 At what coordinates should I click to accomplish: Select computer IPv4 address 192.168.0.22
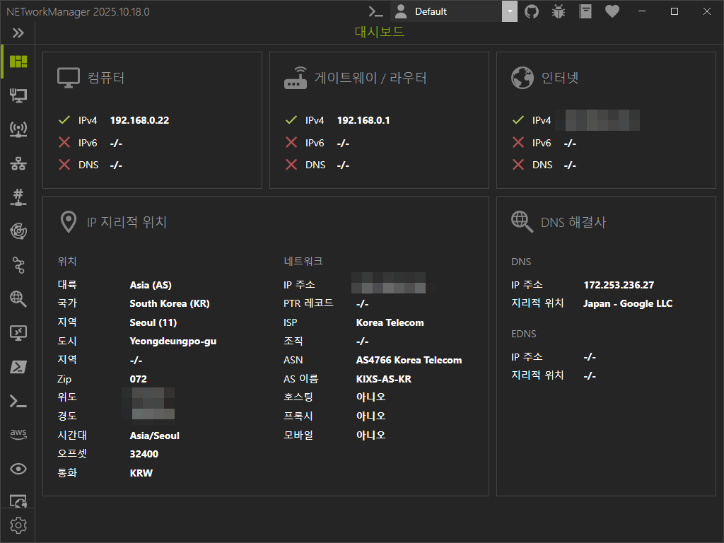coord(139,120)
